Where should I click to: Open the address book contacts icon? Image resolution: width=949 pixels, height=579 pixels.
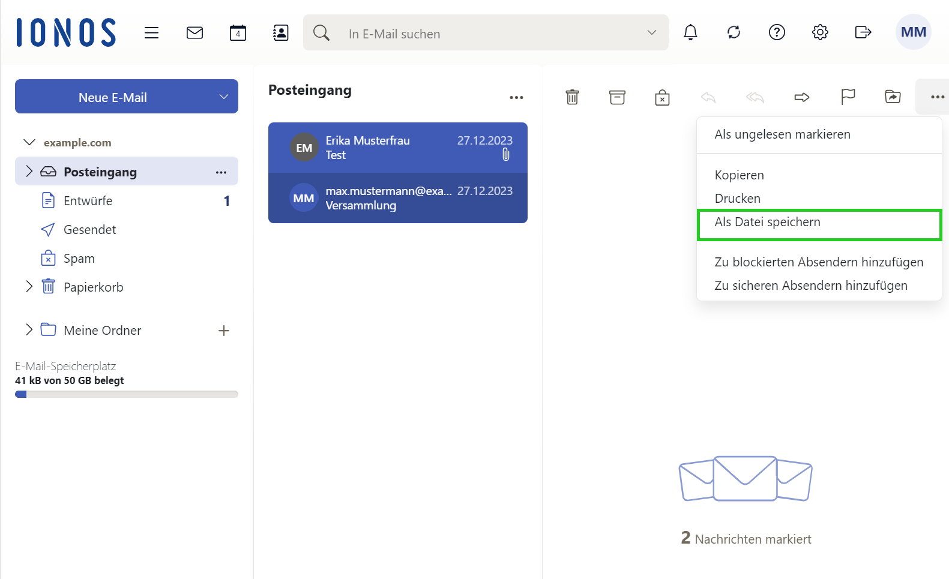click(x=281, y=32)
